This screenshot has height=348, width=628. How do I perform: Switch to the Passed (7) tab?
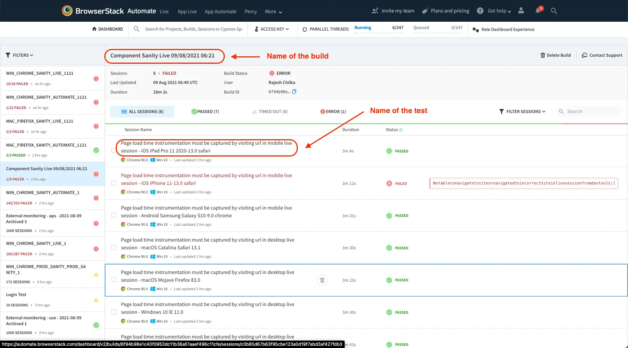pos(205,112)
